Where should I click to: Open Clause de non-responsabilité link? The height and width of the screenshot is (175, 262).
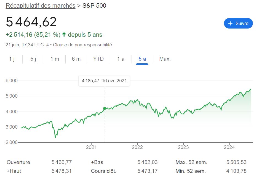pyautogui.click(x=82, y=45)
